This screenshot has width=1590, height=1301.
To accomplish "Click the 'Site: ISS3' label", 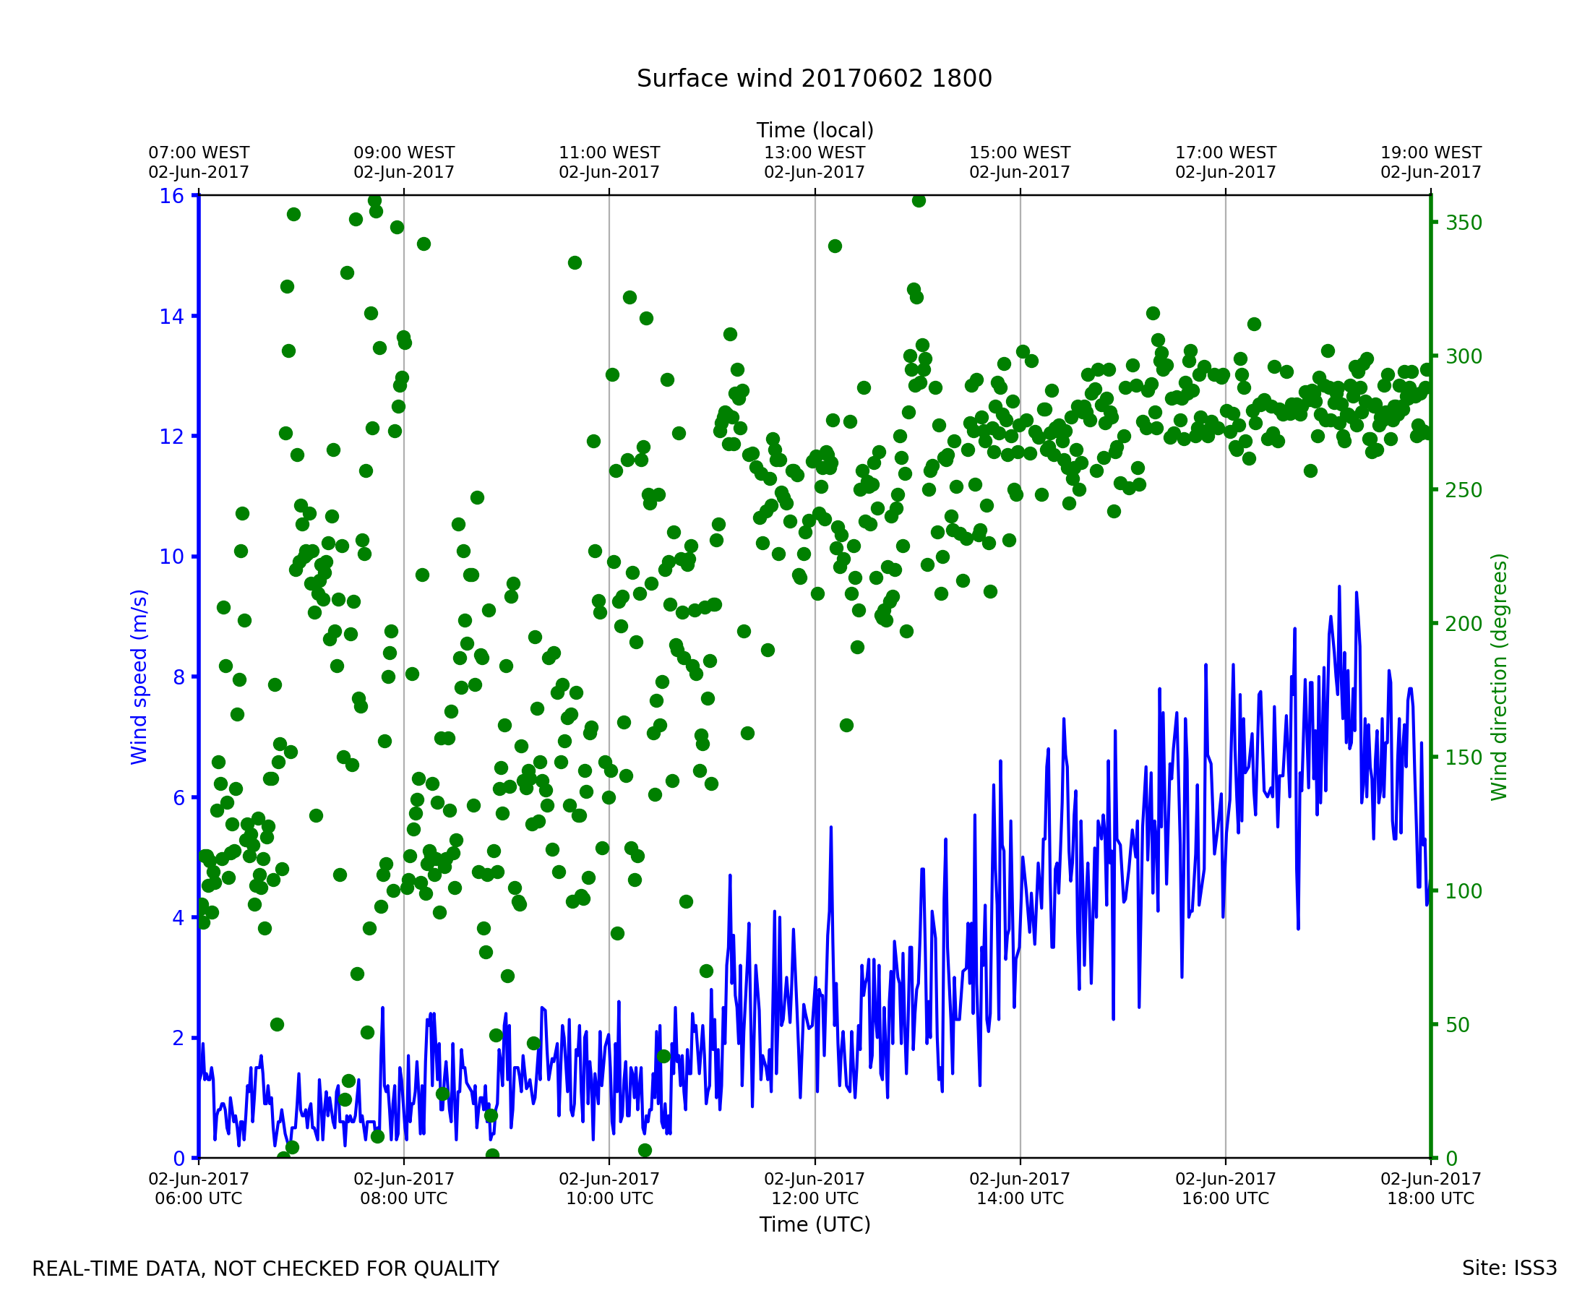I will [x=1509, y=1268].
